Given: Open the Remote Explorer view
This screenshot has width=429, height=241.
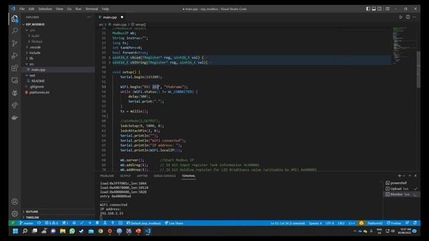Looking at the screenshot, I should [x=15, y=80].
